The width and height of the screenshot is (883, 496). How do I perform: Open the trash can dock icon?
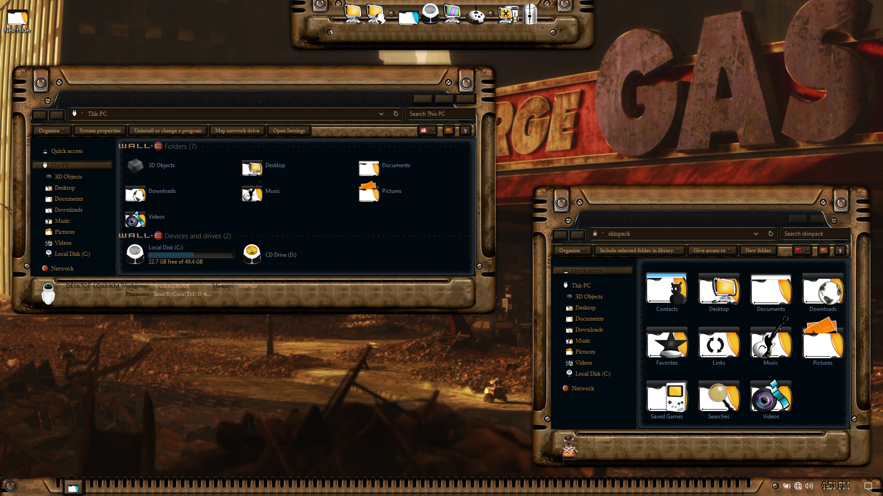pyautogui.click(x=530, y=15)
